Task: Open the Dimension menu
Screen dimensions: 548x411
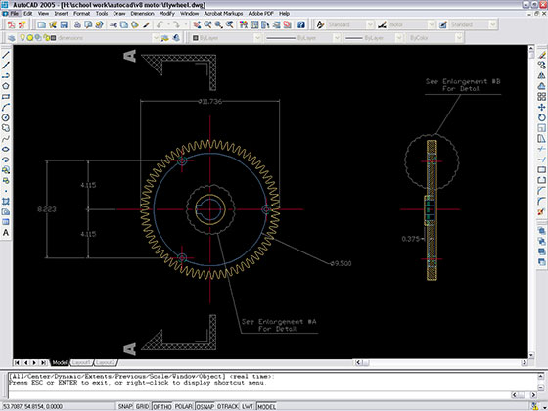Action: coord(142,14)
